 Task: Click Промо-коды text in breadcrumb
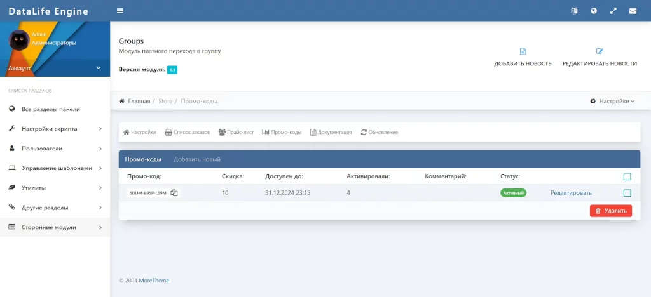[x=199, y=101]
